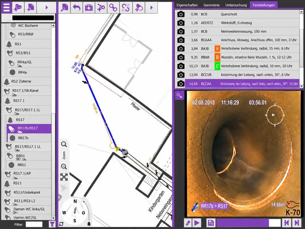Switch to the Geometrie tab

click(212, 5)
